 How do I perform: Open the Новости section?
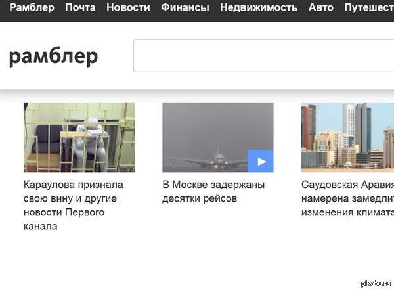click(x=127, y=8)
